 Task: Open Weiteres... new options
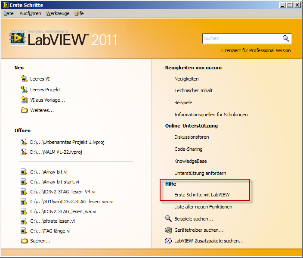click(42, 110)
